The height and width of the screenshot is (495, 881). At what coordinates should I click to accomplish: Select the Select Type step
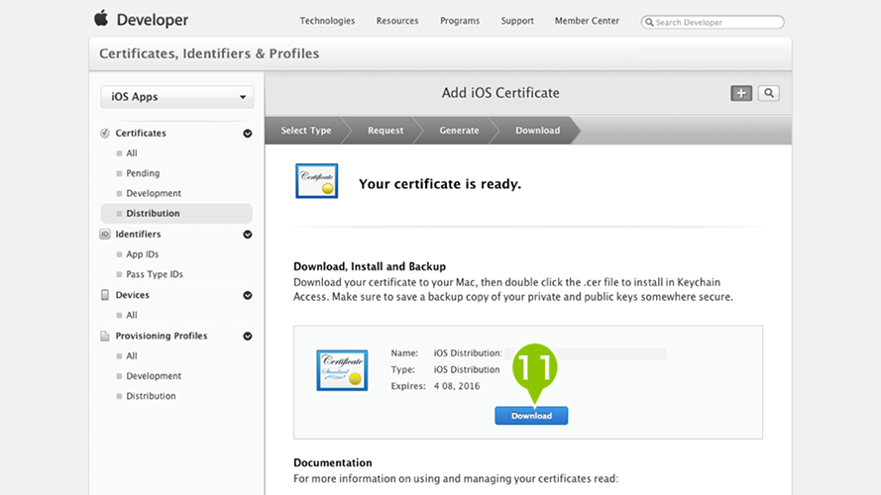(x=306, y=131)
